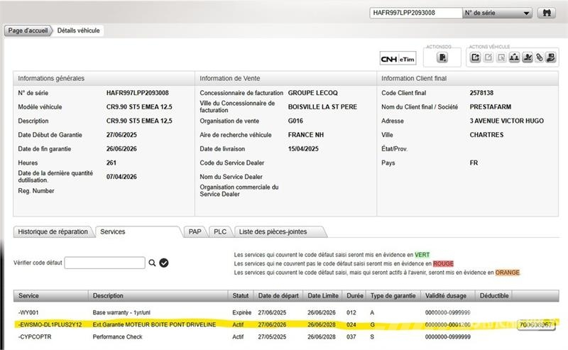568x350 pixels.
Task: Click the hand holding card icon
Action: [551, 58]
